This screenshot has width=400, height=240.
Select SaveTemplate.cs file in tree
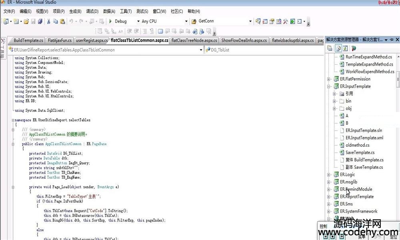tap(360, 152)
